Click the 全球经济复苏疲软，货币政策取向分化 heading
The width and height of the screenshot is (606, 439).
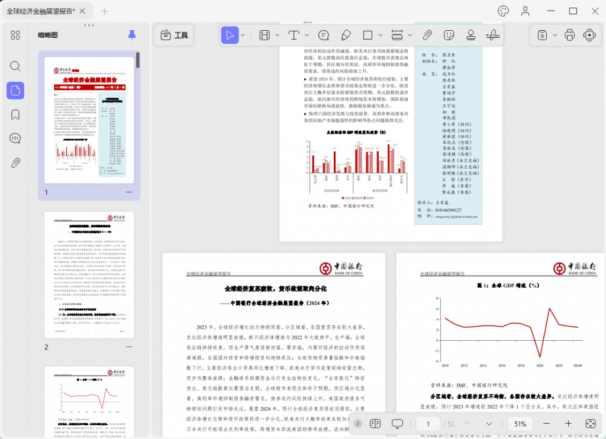pos(276,289)
